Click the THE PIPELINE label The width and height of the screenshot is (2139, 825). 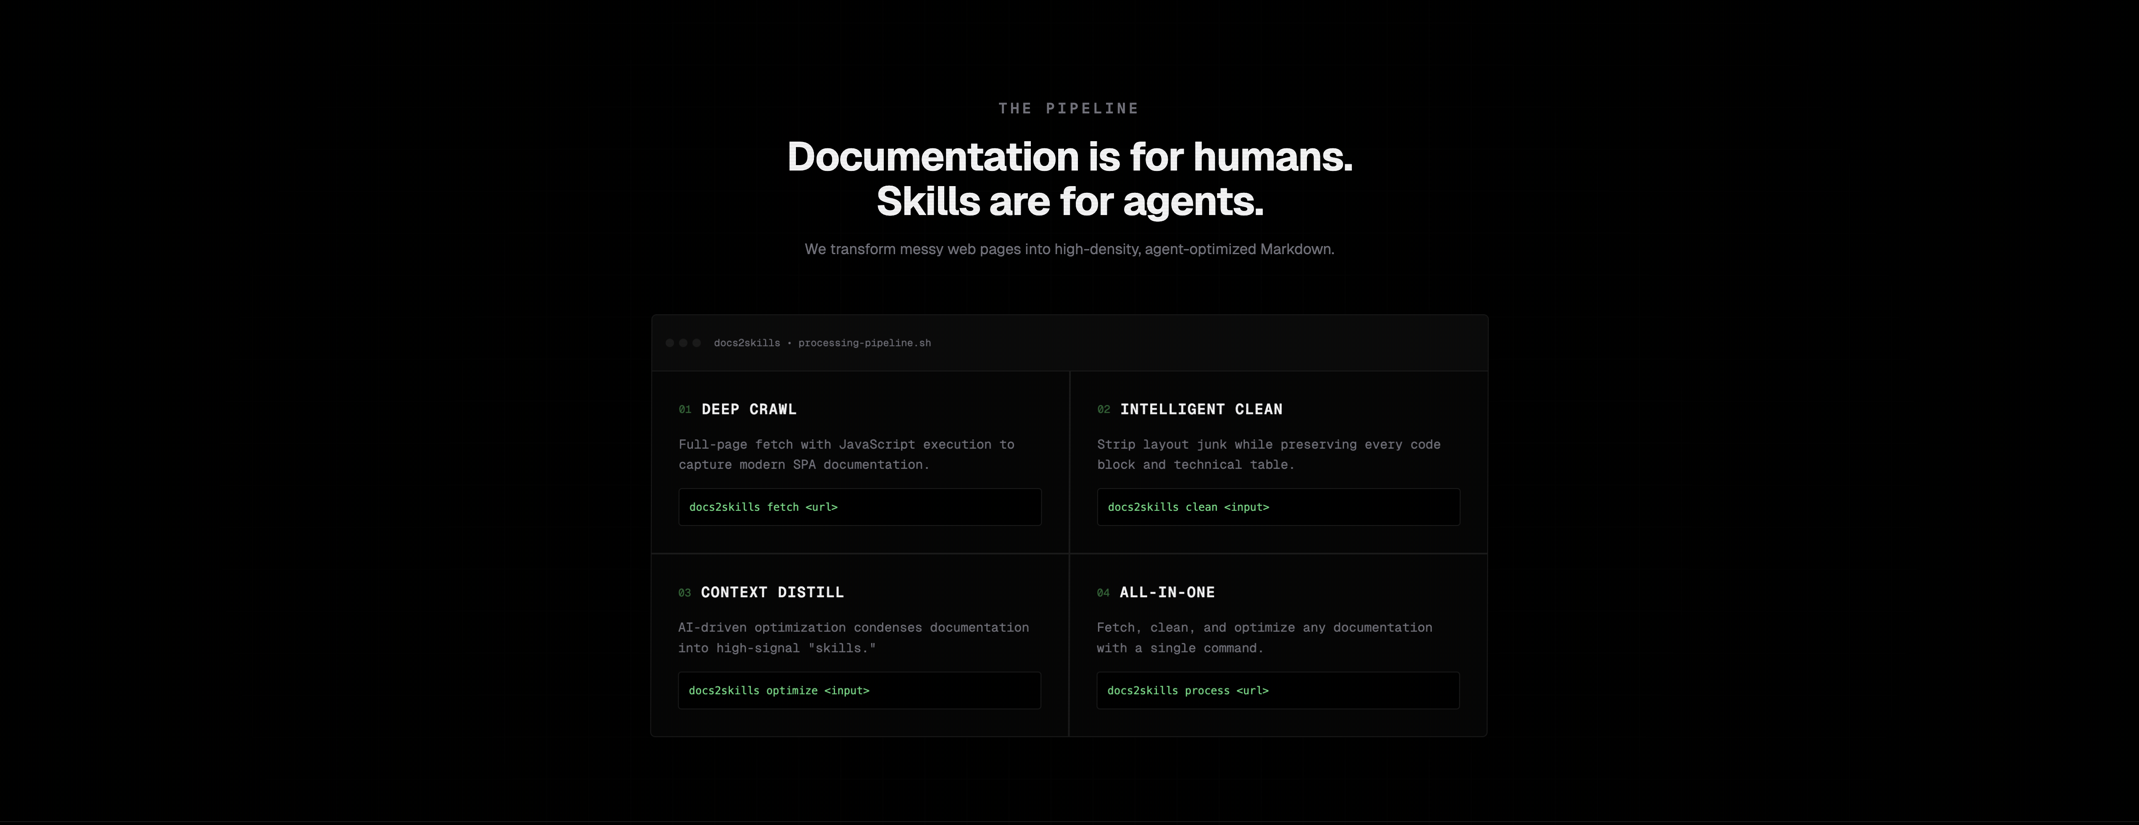pyautogui.click(x=1069, y=108)
